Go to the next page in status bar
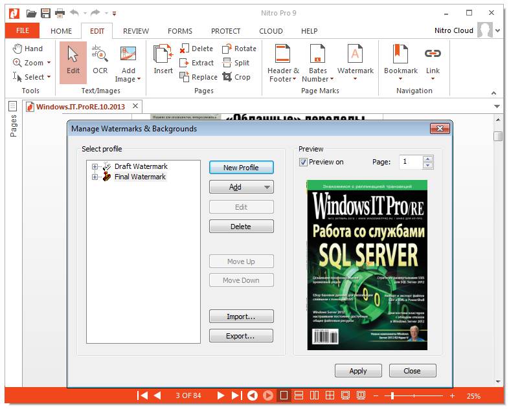Screen dimensions: 509x411 click(x=220, y=395)
